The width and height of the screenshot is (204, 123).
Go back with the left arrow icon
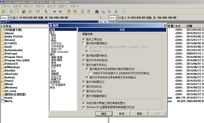(x=54, y=12)
